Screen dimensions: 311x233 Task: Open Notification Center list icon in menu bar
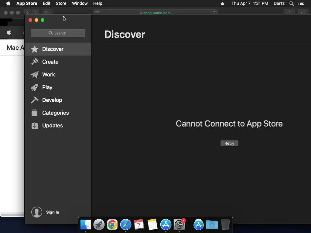click(301, 3)
